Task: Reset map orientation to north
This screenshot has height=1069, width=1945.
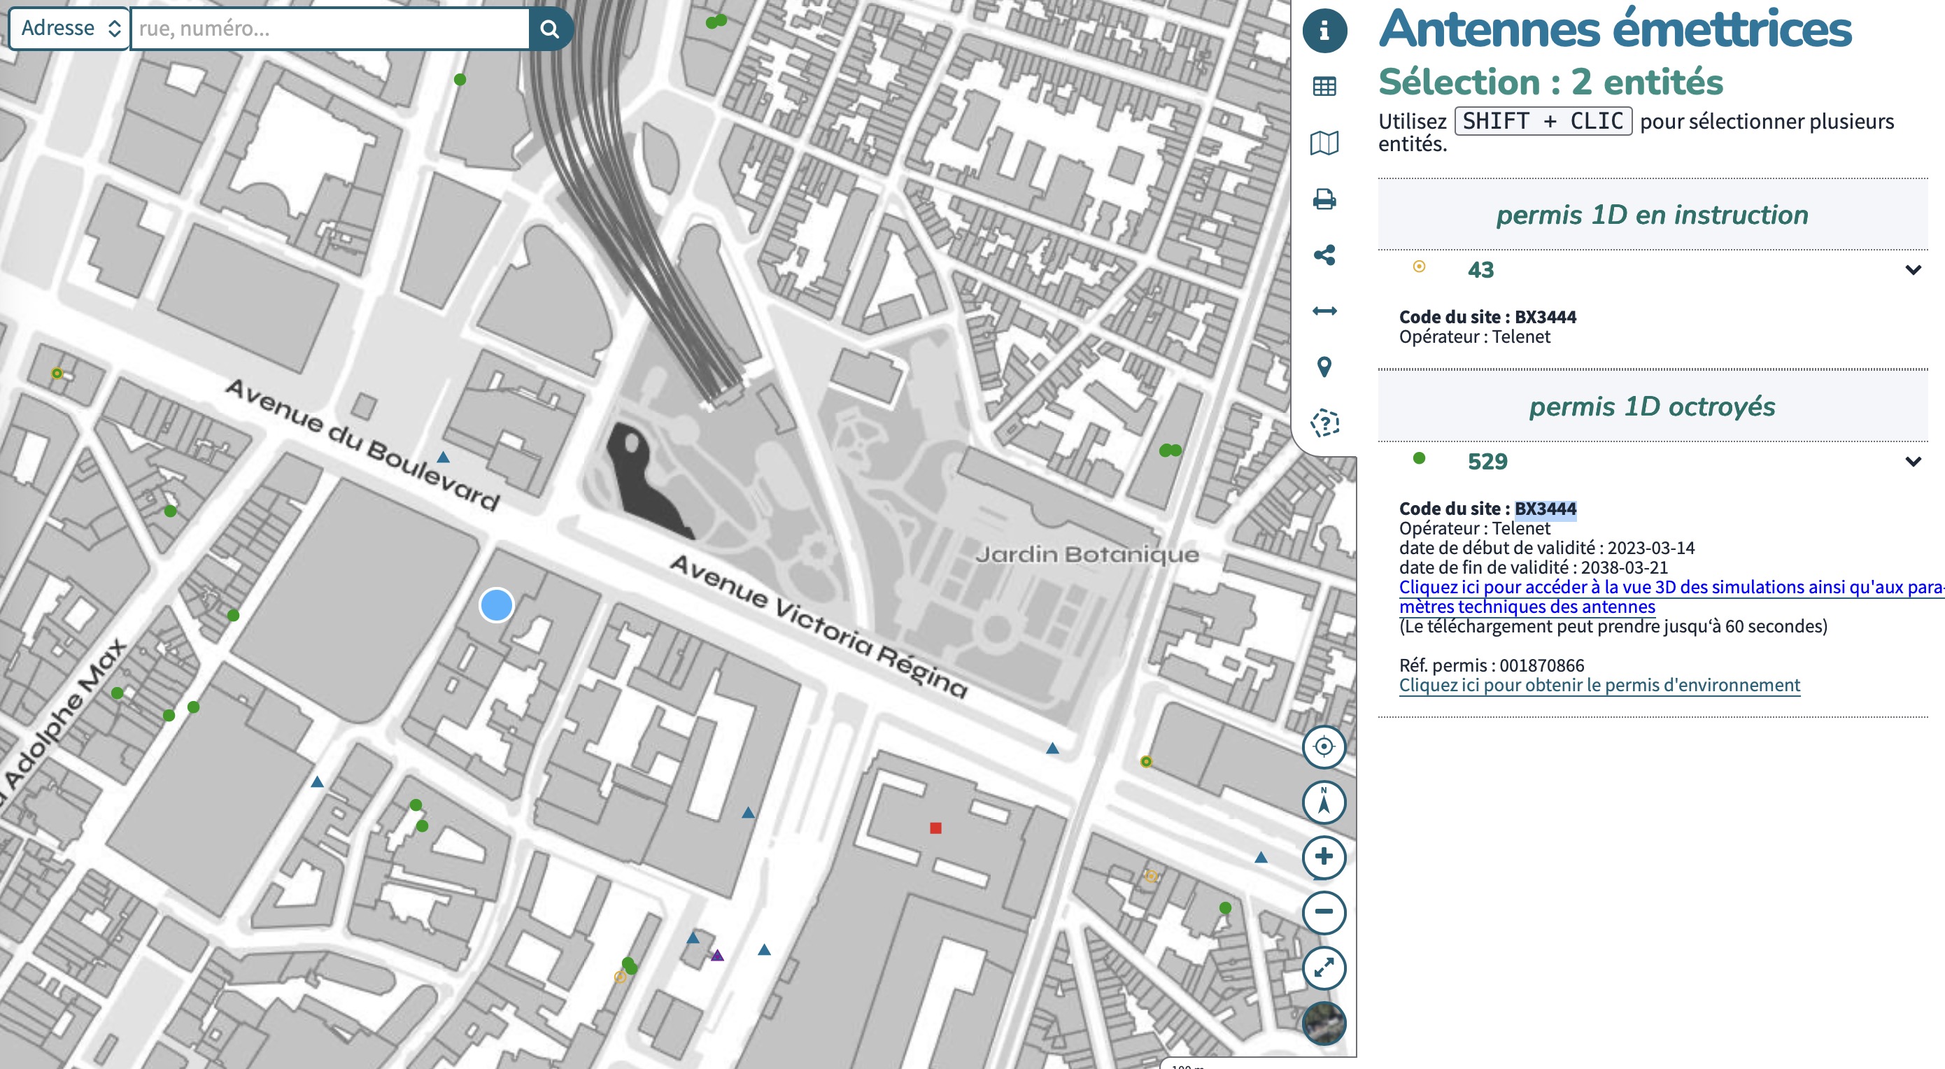Action: click(x=1324, y=802)
